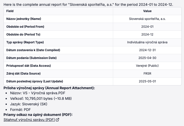Select the Názov jednotky (Name) cell
Viewport: 184px width, 126px height.
[24, 19]
